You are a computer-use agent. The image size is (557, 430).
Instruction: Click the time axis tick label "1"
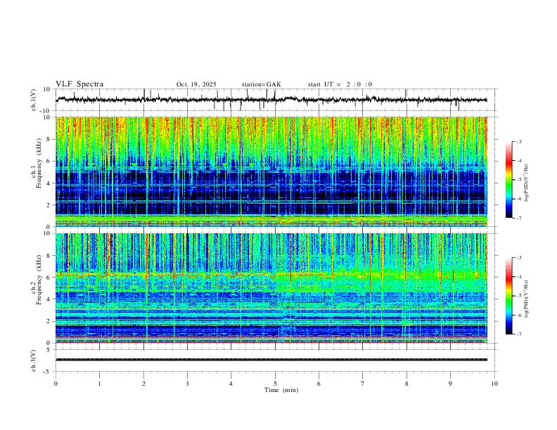(99, 384)
